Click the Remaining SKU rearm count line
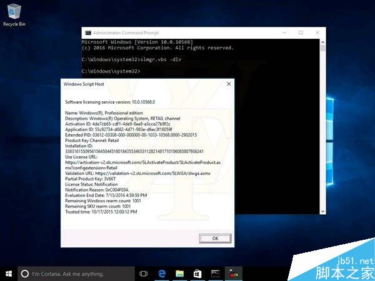Image resolution: width=375 pixels, height=281 pixels. (98, 206)
